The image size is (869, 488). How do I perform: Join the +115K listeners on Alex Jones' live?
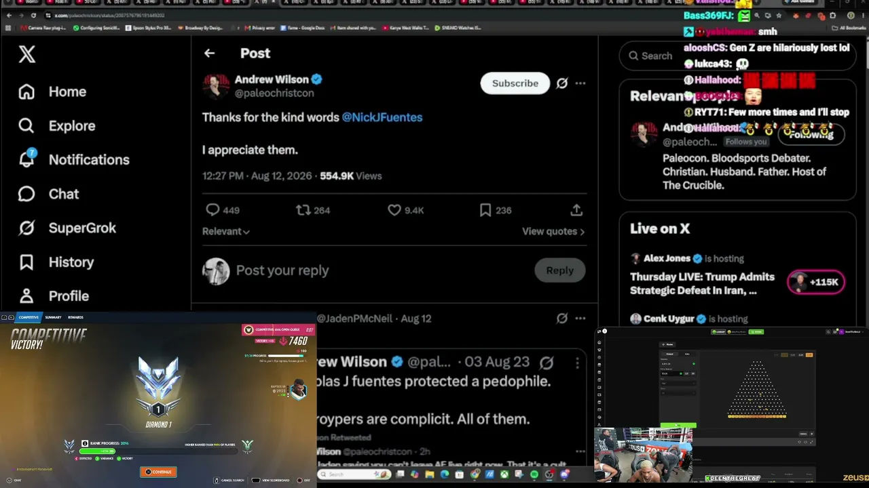pyautogui.click(x=816, y=282)
